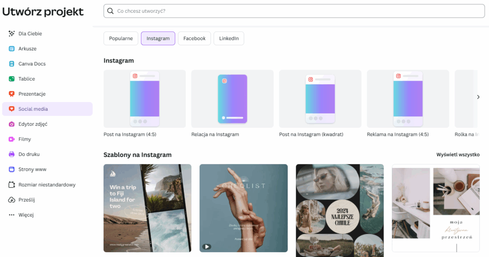
Task: Click the Utwórz projekt title
Action: (x=43, y=12)
